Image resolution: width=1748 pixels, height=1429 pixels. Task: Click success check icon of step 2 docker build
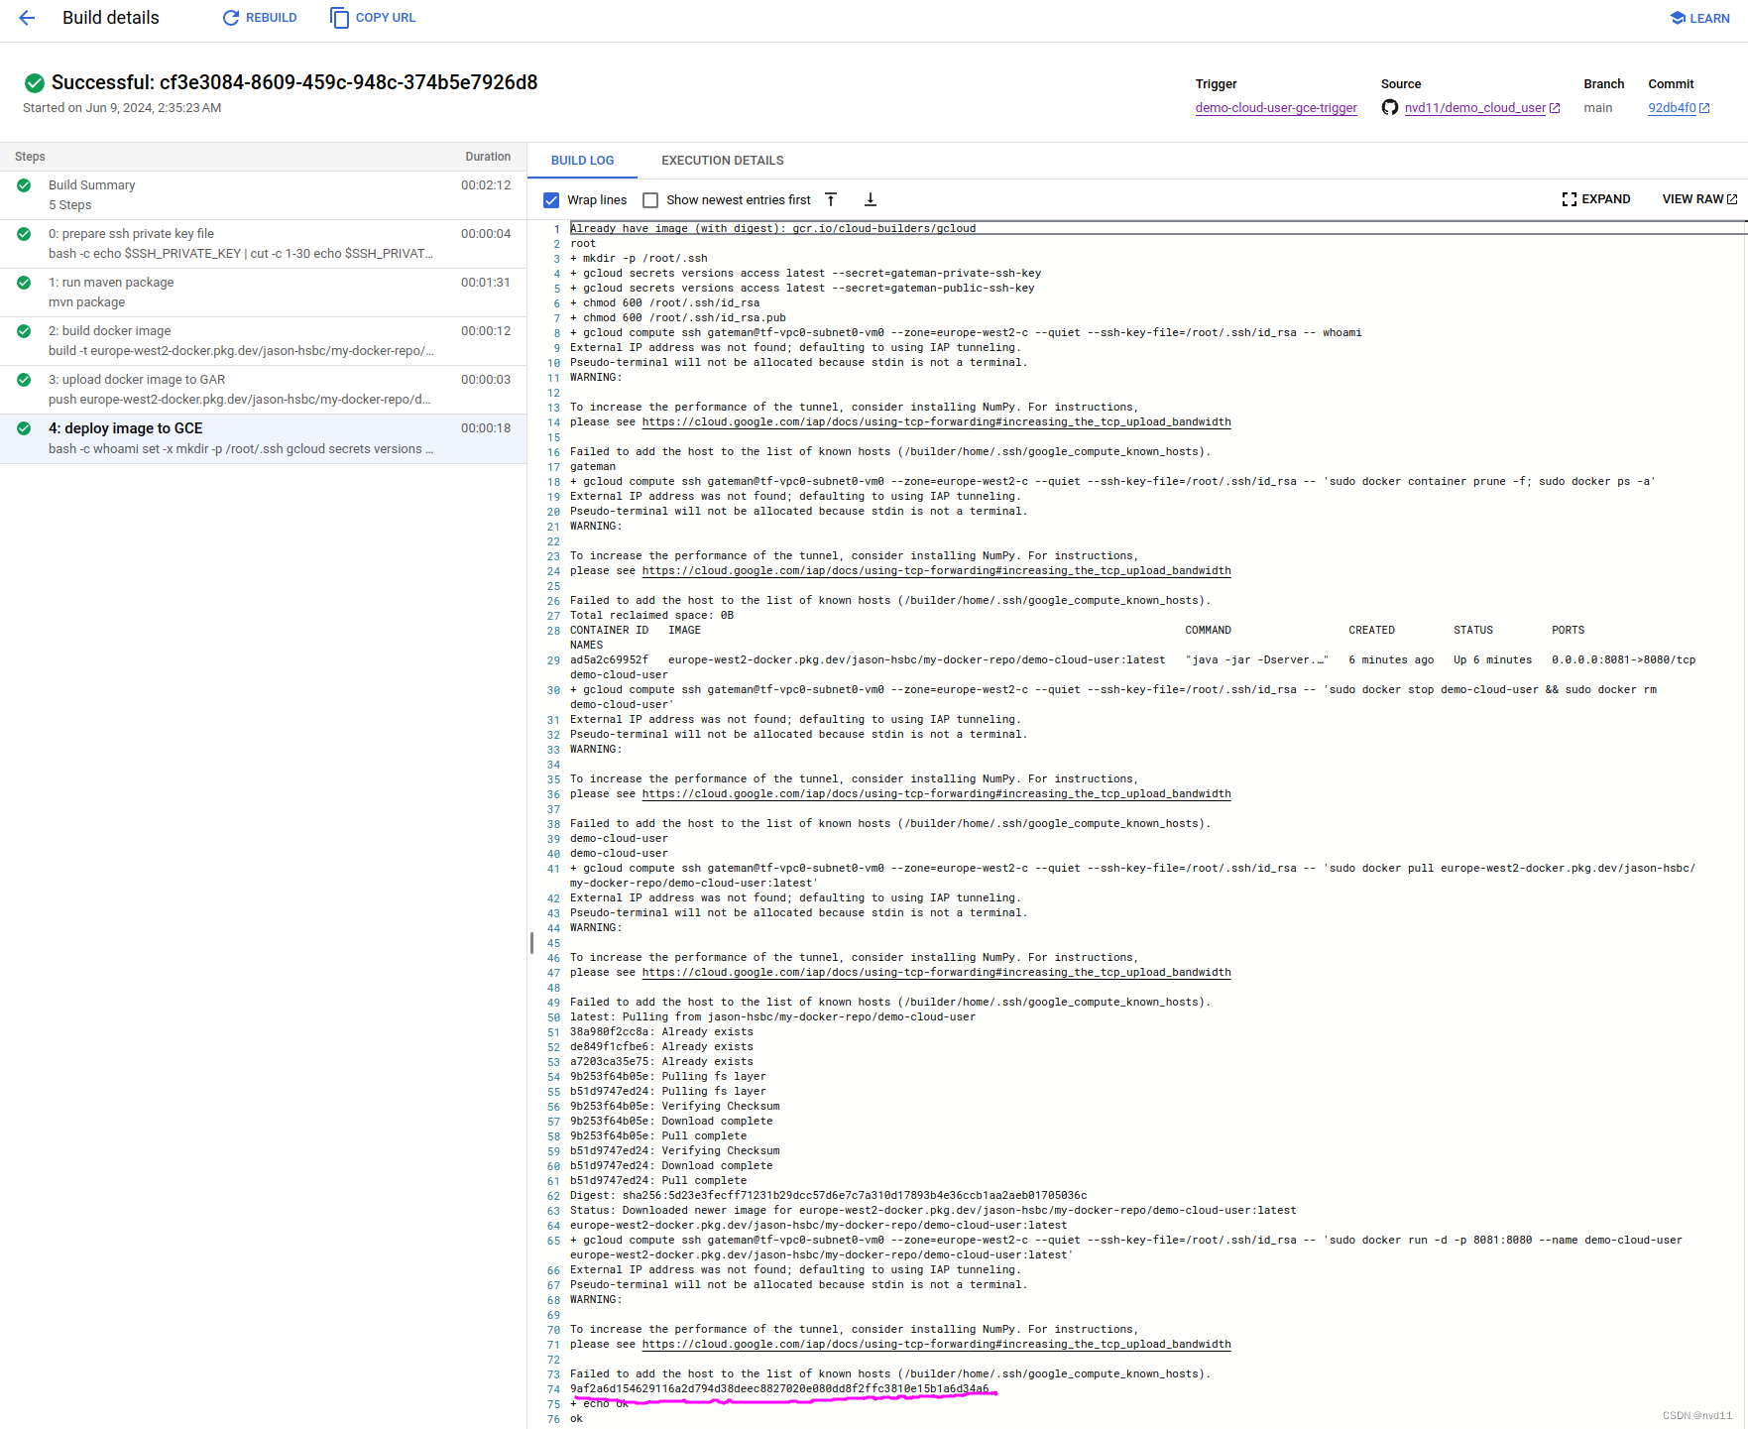tap(24, 331)
